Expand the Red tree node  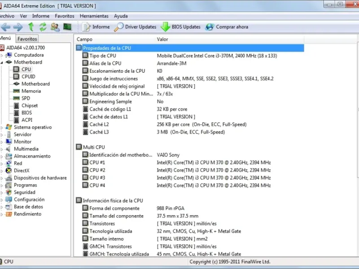point(2,164)
